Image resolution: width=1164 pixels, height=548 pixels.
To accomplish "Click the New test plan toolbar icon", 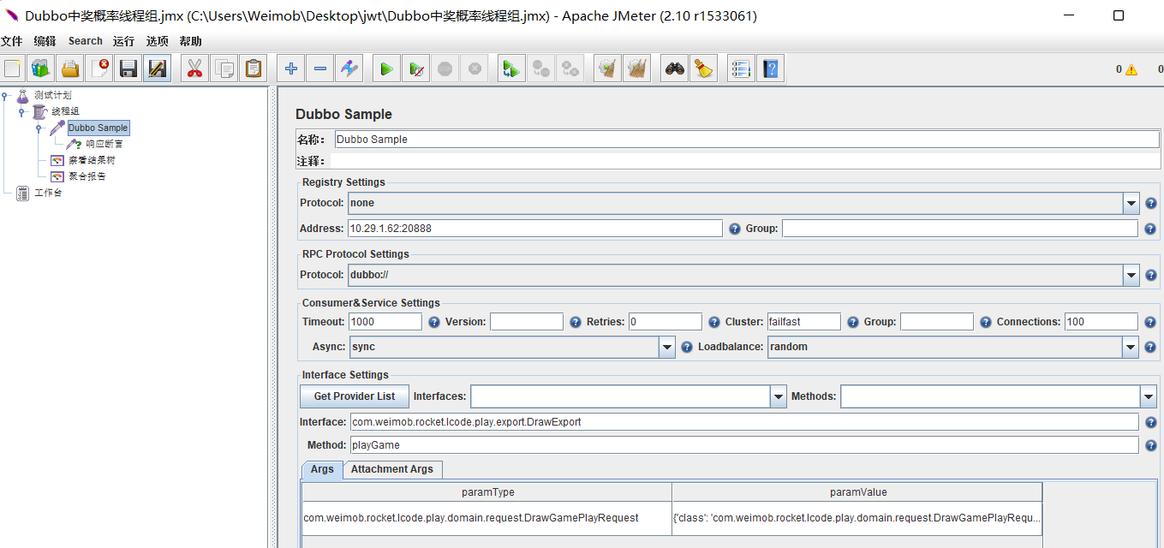I will pyautogui.click(x=12, y=68).
